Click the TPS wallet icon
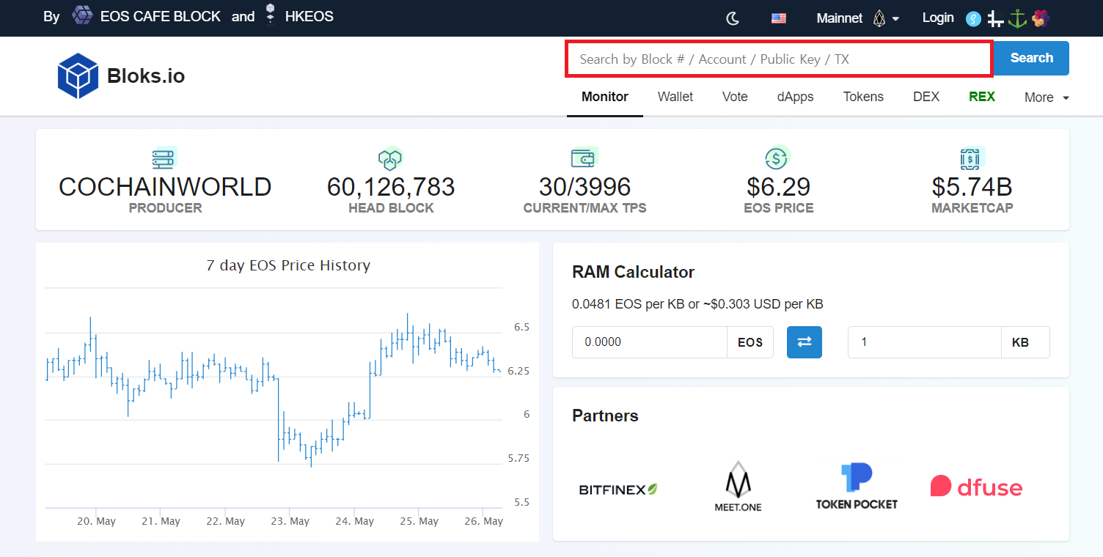Image resolution: width=1103 pixels, height=557 pixels. tap(585, 158)
